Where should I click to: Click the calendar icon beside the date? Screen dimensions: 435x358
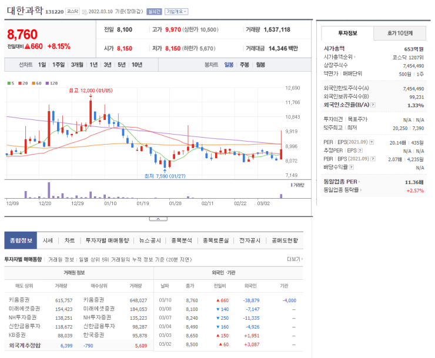click(x=85, y=12)
